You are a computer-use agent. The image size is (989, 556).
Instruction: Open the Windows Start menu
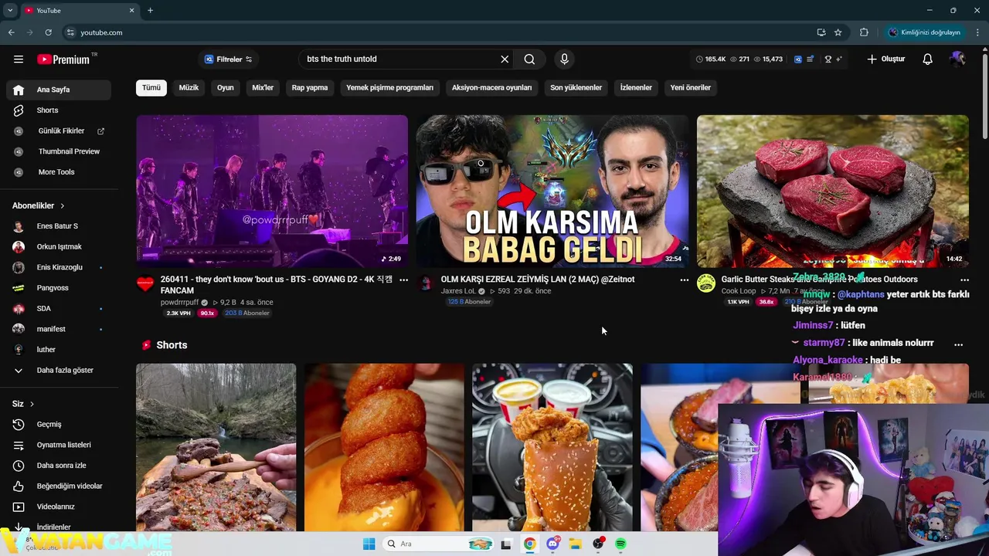pos(369,544)
